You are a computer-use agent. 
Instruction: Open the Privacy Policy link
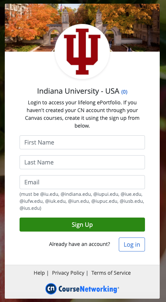68,273
